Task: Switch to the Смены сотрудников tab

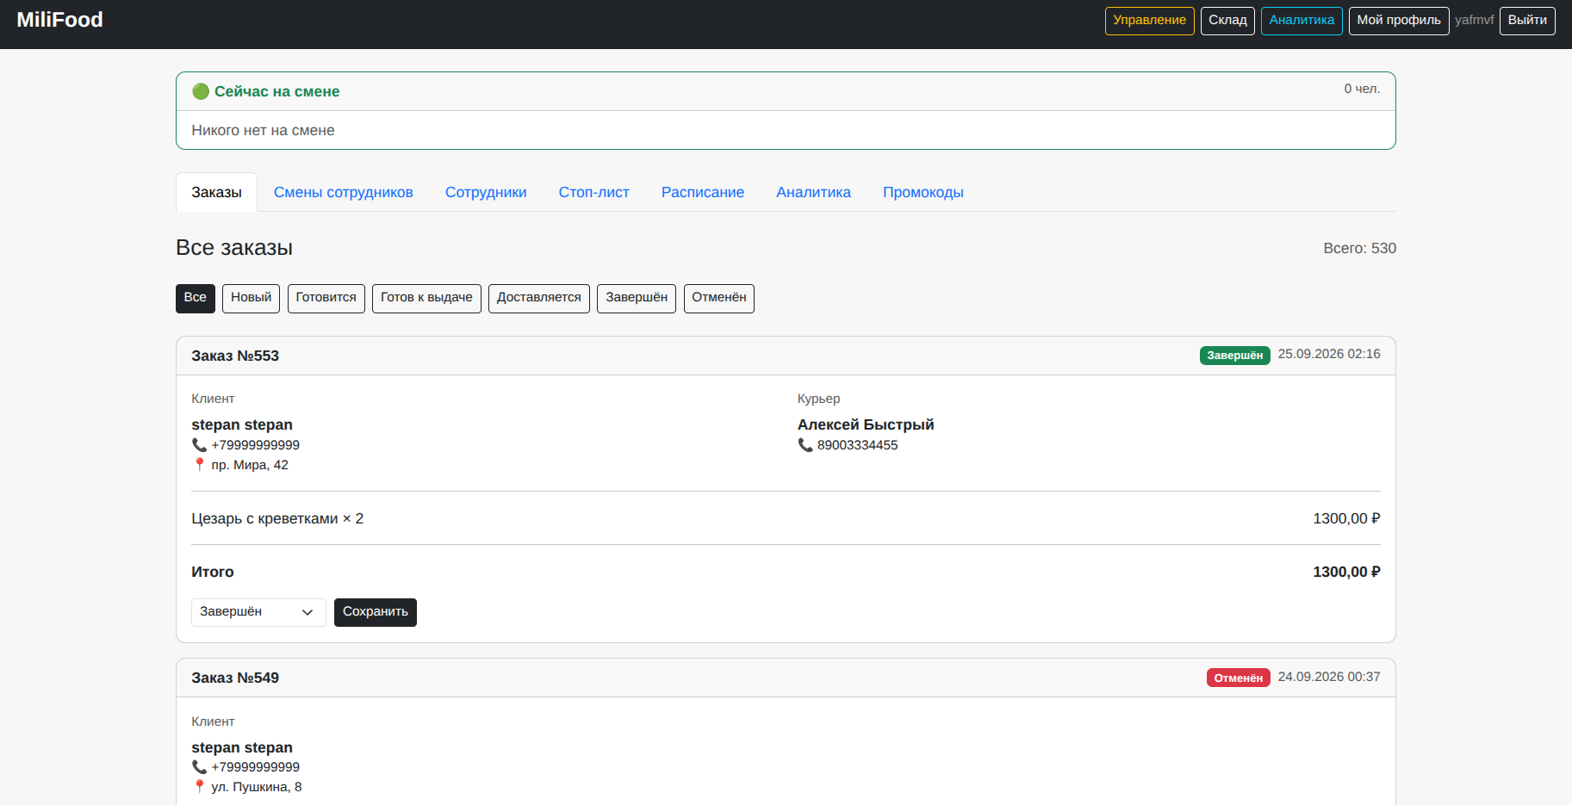Action: pos(344,192)
